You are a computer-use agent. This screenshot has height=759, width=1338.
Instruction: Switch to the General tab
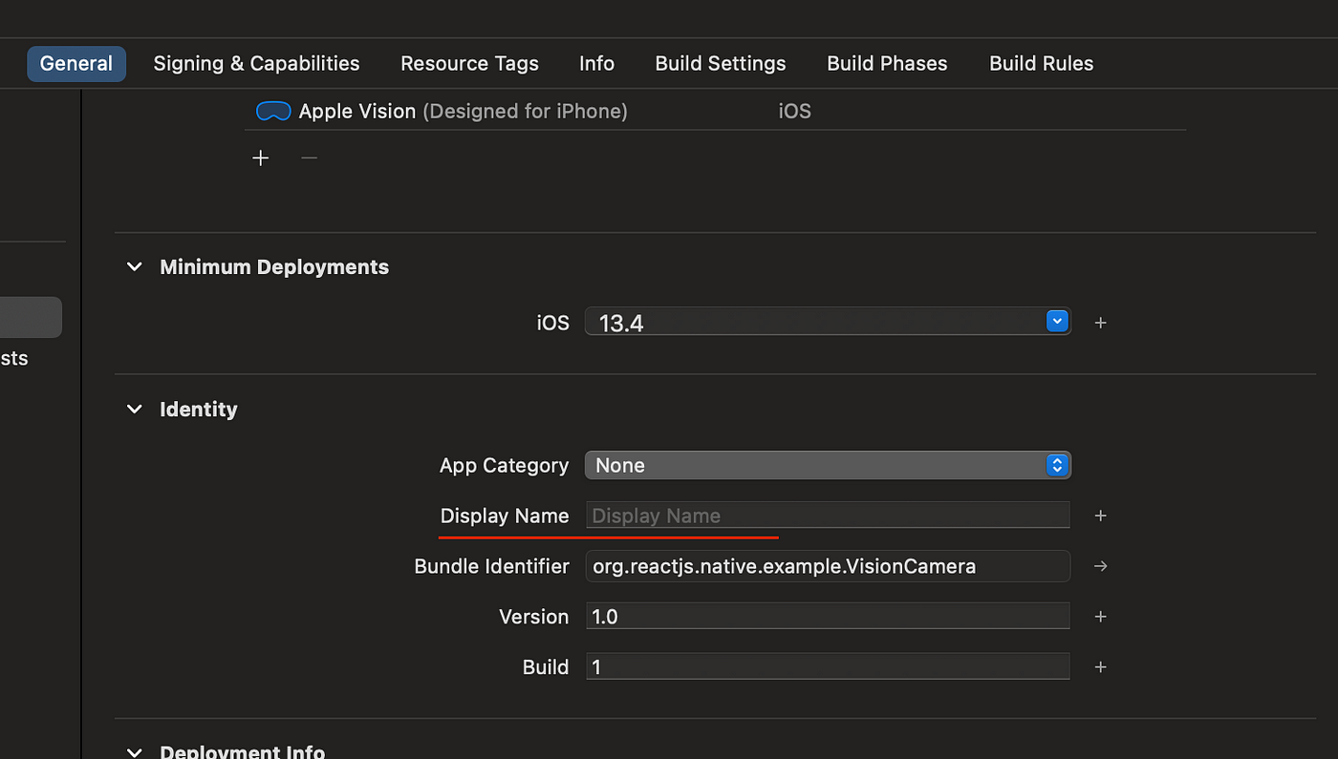(76, 64)
